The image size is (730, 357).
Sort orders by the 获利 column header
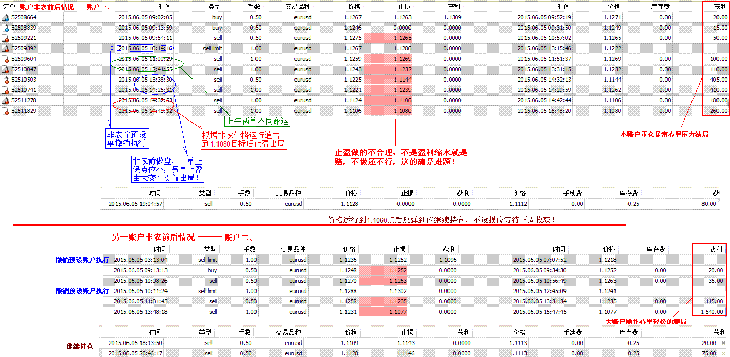coord(721,6)
